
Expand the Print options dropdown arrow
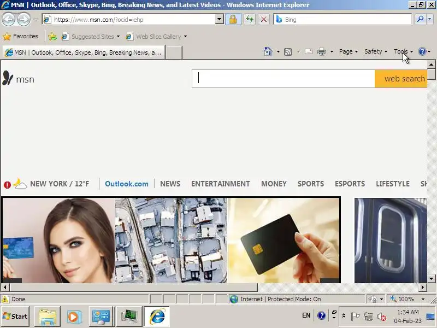(332, 51)
